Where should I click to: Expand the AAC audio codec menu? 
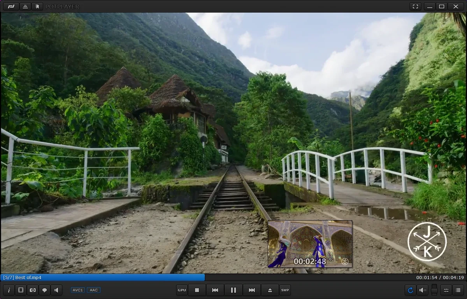[x=93, y=290]
